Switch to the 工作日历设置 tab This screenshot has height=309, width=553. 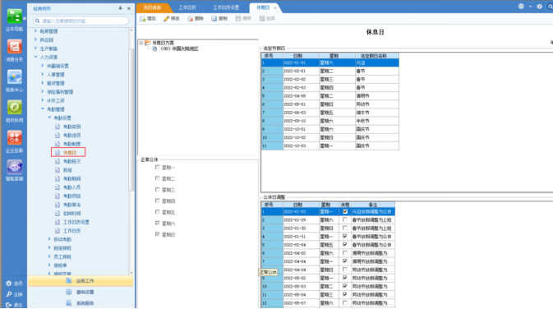tap(226, 7)
